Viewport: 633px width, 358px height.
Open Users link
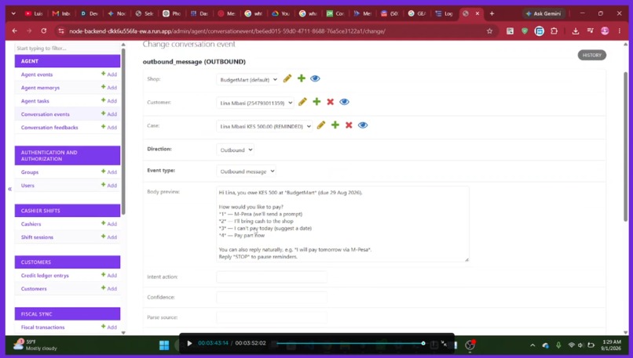[27, 186]
